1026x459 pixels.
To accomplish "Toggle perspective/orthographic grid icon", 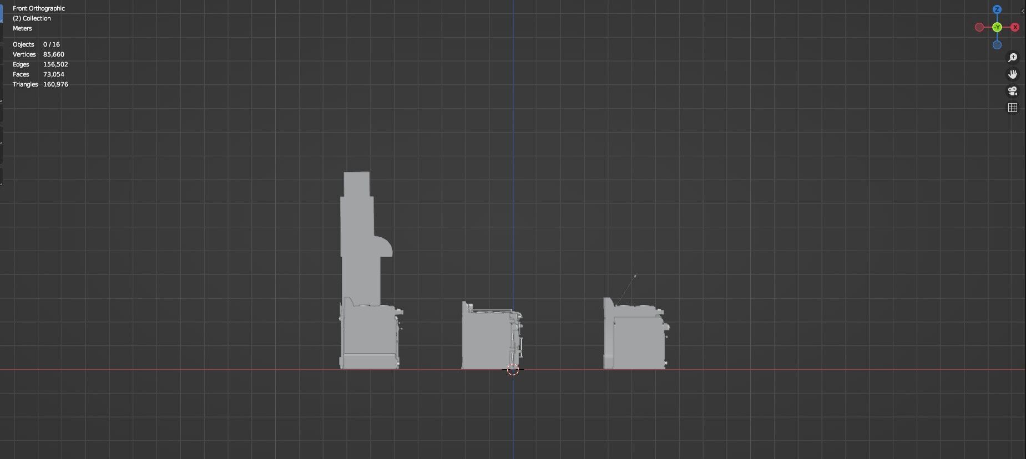I will [x=1013, y=108].
